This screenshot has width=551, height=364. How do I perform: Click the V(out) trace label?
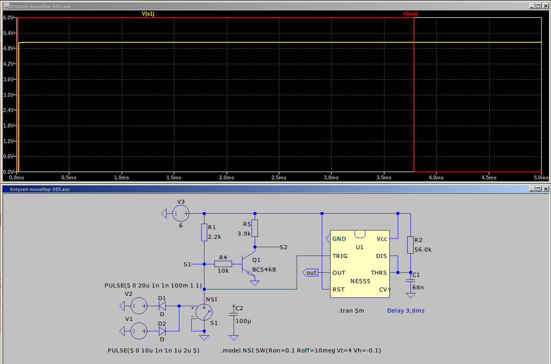(410, 14)
